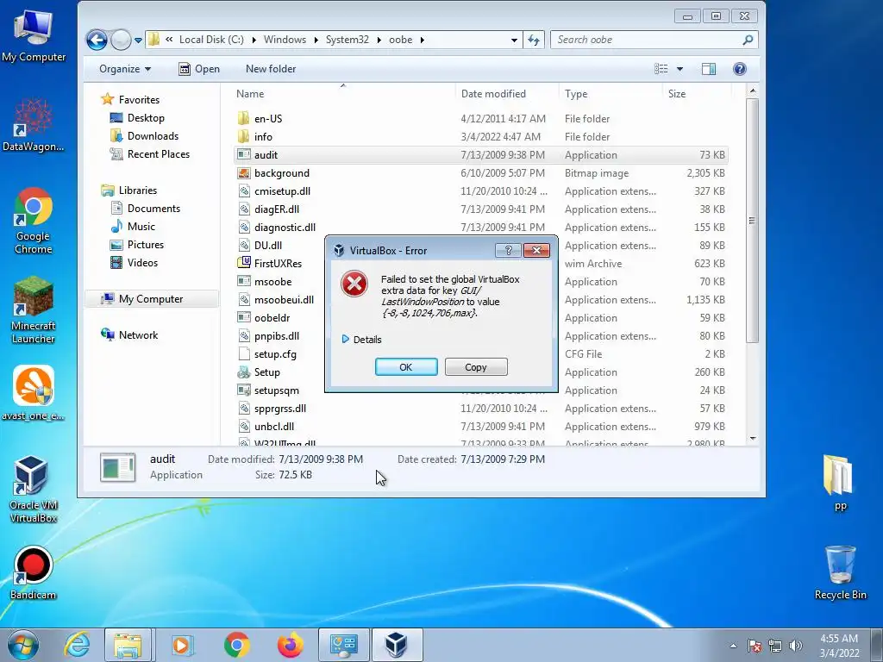This screenshot has height=662, width=883.
Task: Select the cmisetup.dll file
Action: pyautogui.click(x=480, y=190)
